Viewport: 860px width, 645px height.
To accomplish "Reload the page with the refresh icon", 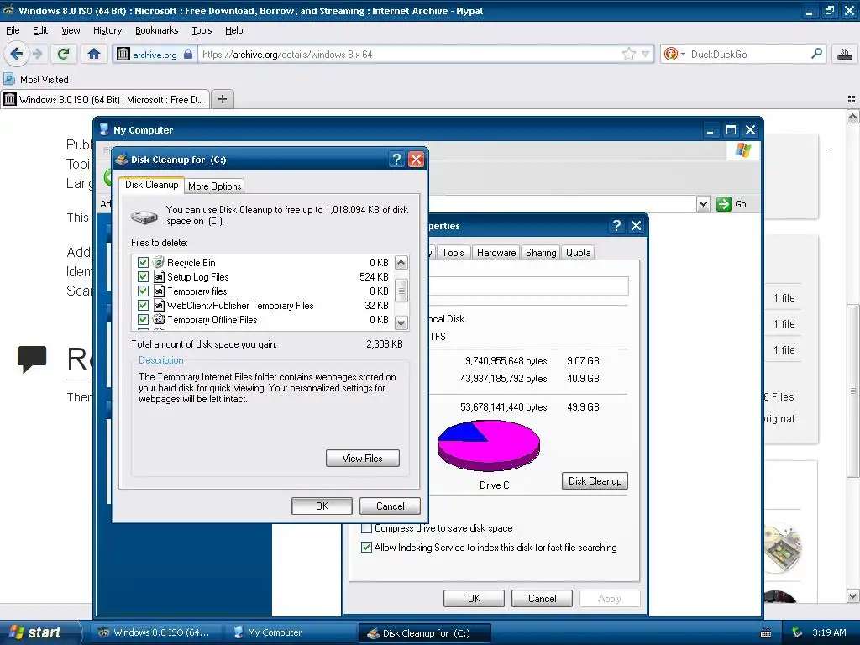I will click(64, 54).
